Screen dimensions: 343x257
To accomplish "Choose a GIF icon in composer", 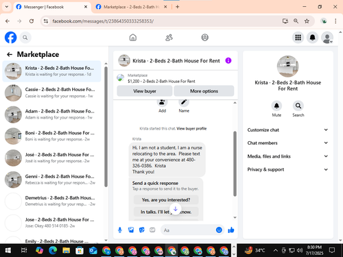I will click(152, 230).
